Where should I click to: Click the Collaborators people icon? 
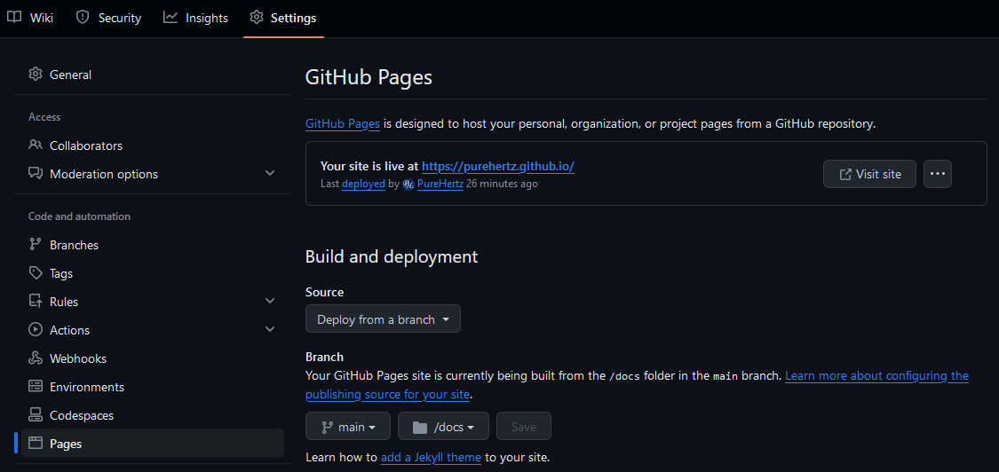pos(36,145)
